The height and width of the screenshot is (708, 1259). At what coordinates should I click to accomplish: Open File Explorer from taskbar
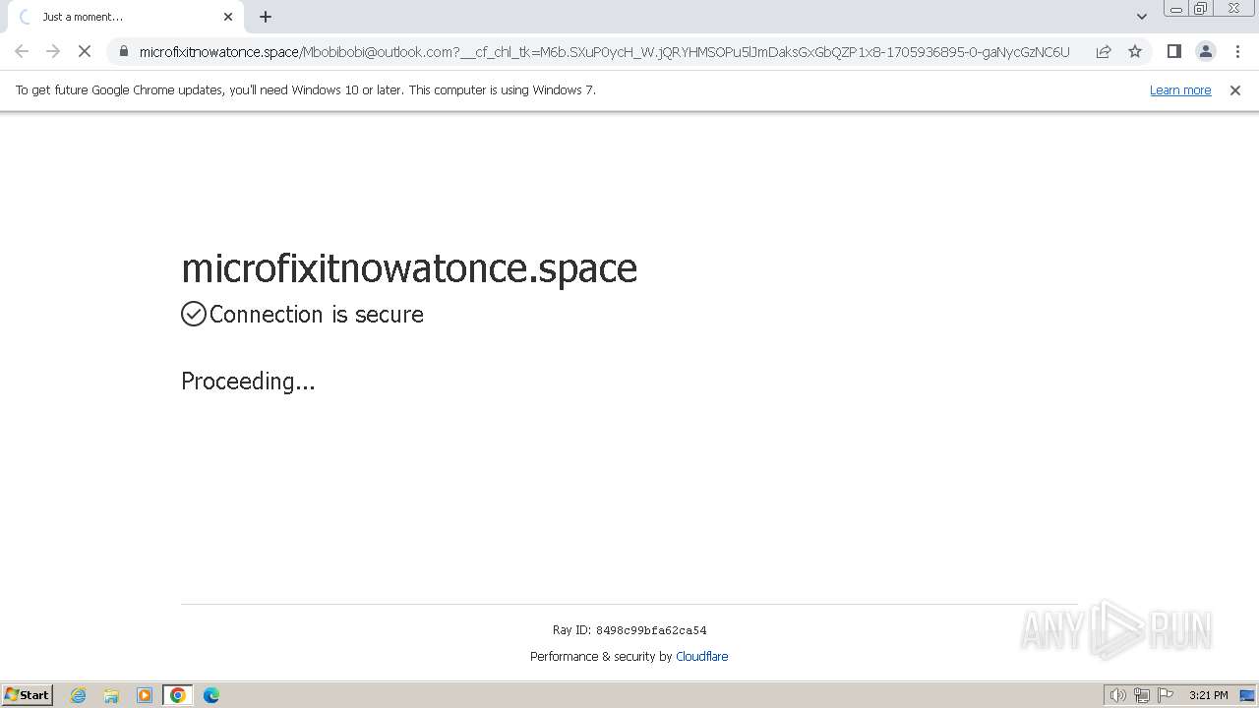point(111,695)
